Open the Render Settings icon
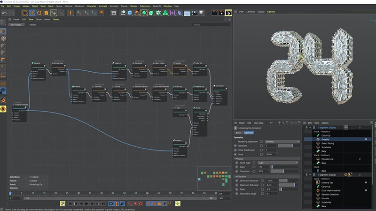 [228, 13]
